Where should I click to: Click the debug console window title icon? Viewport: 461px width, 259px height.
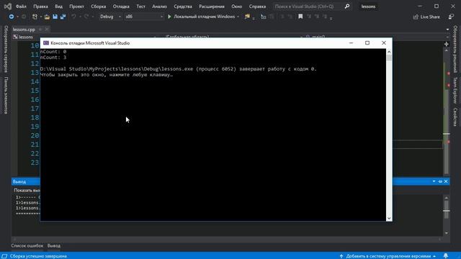point(46,43)
